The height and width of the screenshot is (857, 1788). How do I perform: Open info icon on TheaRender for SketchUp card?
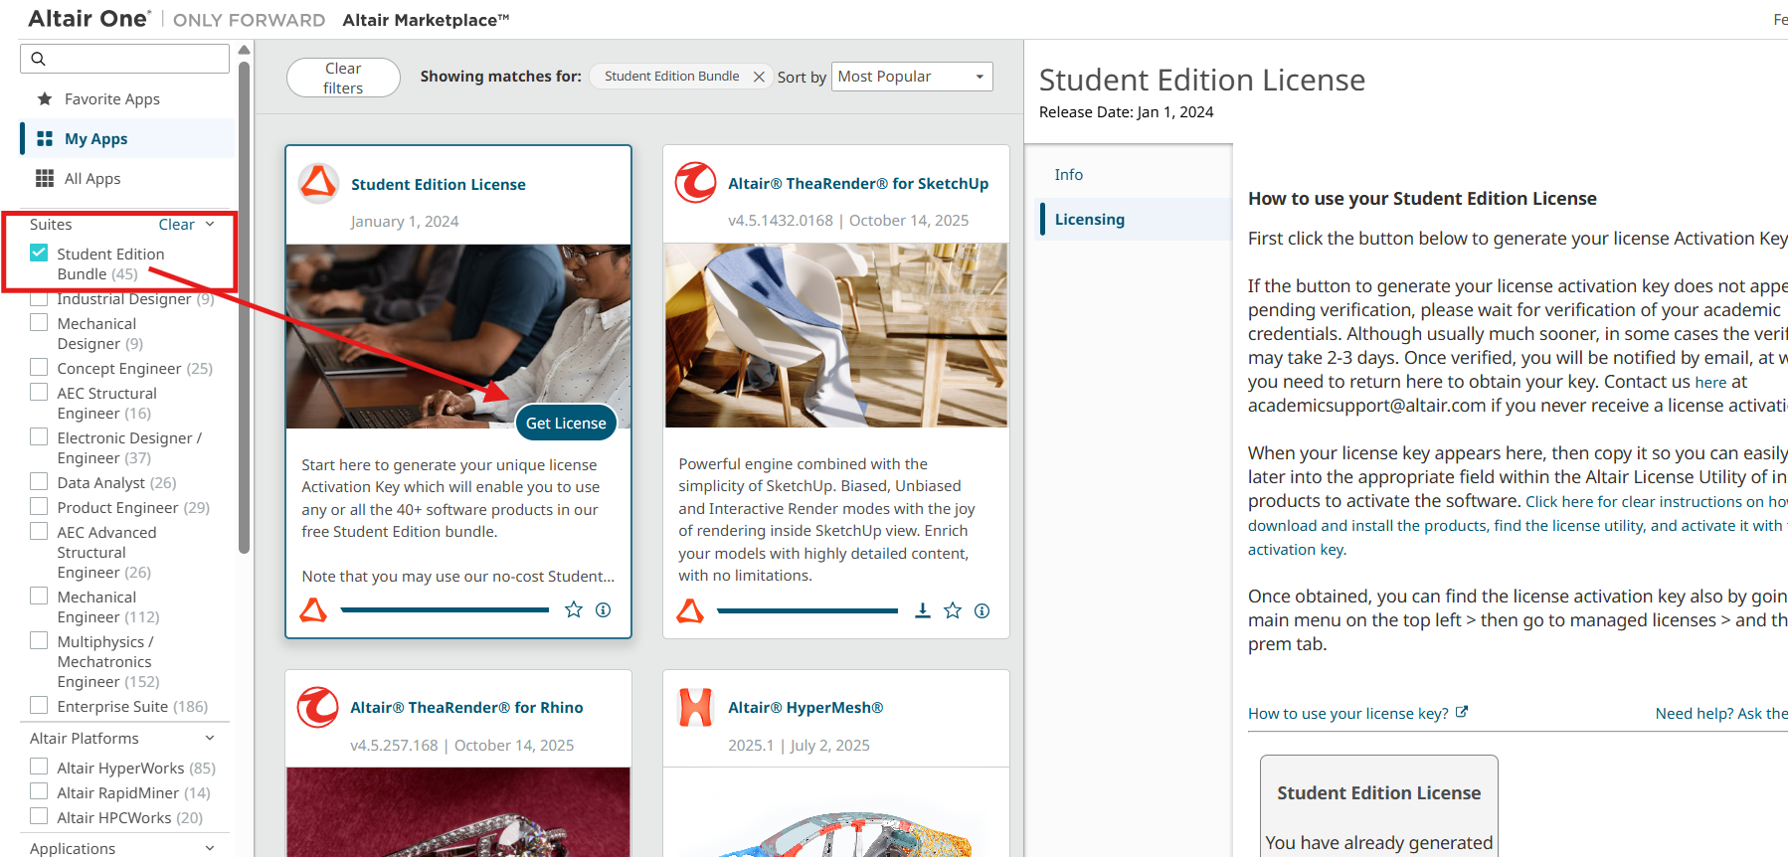pyautogui.click(x=982, y=610)
